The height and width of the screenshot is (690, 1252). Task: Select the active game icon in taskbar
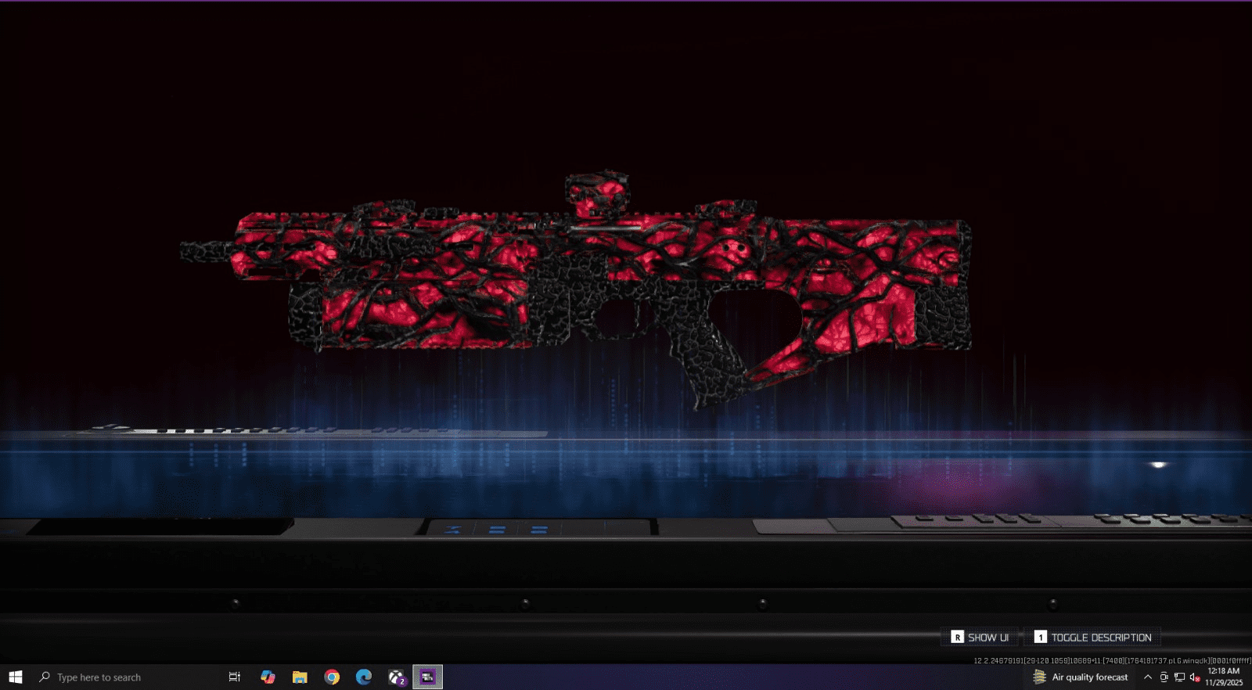427,677
